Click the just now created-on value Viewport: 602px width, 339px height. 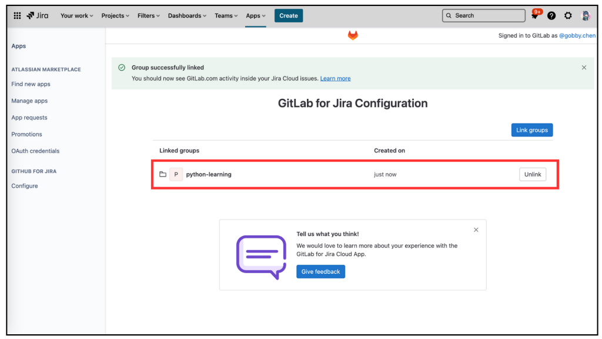tap(385, 174)
